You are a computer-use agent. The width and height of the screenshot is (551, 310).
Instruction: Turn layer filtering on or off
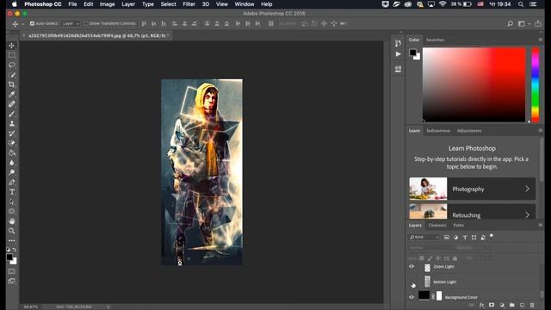[x=492, y=236]
